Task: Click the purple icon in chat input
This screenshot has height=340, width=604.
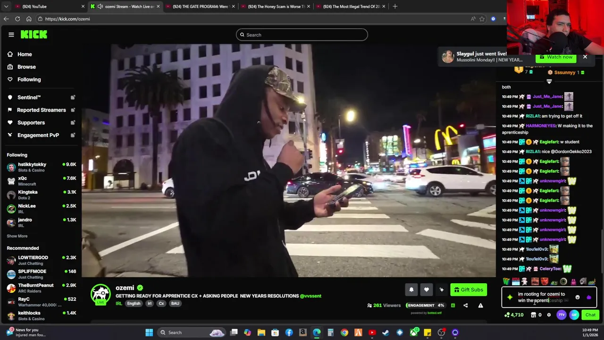Action: (x=588, y=297)
